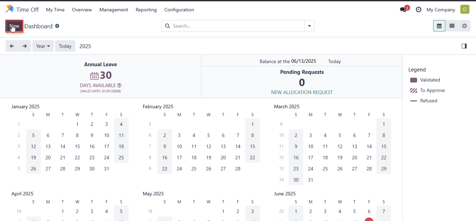This screenshot has height=221, width=476.
Task: Open the Management menu
Action: pos(114,10)
